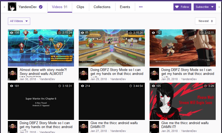Click the Jan 30, 2018 date text
Image resolution: width=222 pixels, height=133 pixels.
[x=28, y=79]
